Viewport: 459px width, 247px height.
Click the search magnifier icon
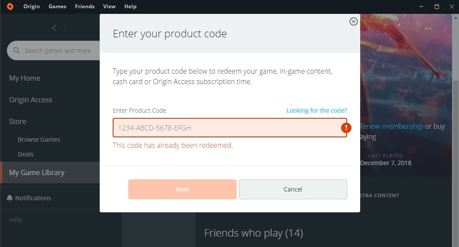pos(17,51)
